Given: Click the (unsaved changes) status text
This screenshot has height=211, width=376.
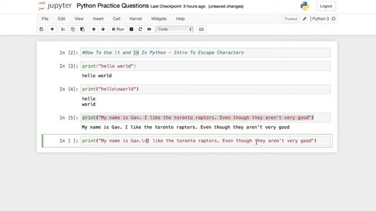Looking at the screenshot, I should click(226, 6).
